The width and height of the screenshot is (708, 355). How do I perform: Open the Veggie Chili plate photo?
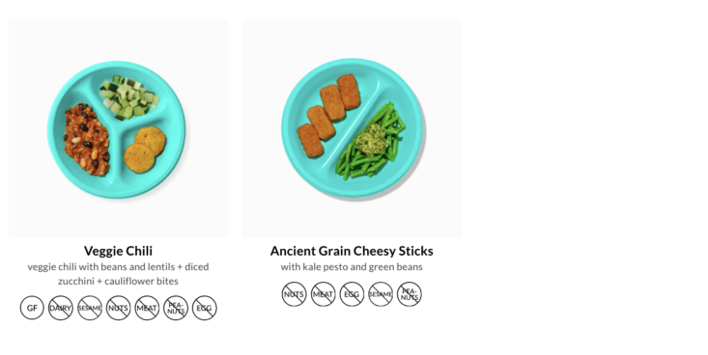click(118, 128)
